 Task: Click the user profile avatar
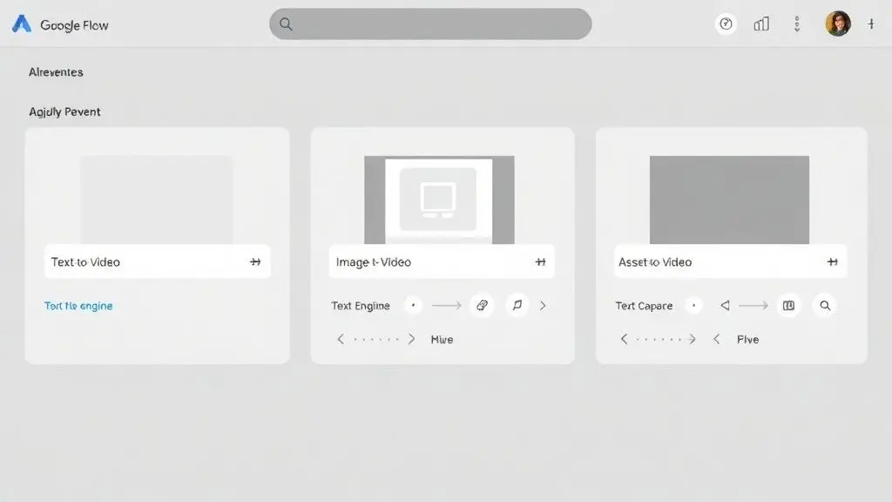point(837,24)
